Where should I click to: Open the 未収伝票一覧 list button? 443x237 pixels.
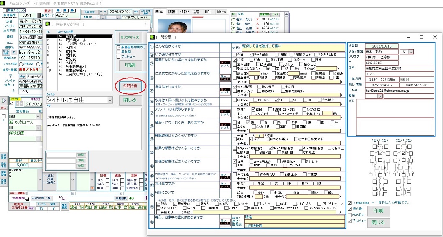tap(41, 198)
